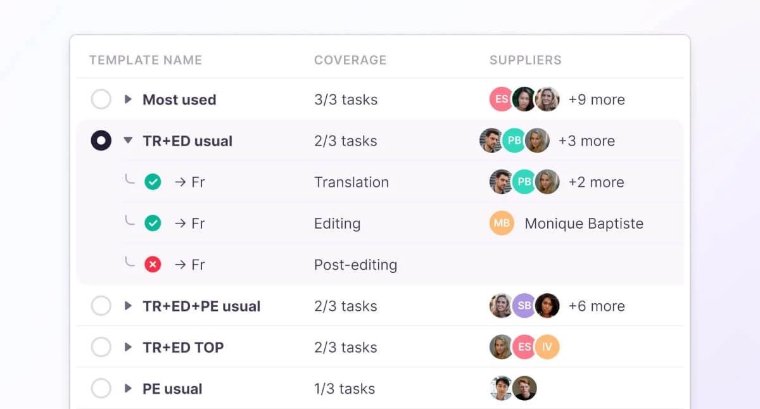This screenshot has height=409, width=760.
Task: Expand the Most used template row
Action: click(x=128, y=99)
